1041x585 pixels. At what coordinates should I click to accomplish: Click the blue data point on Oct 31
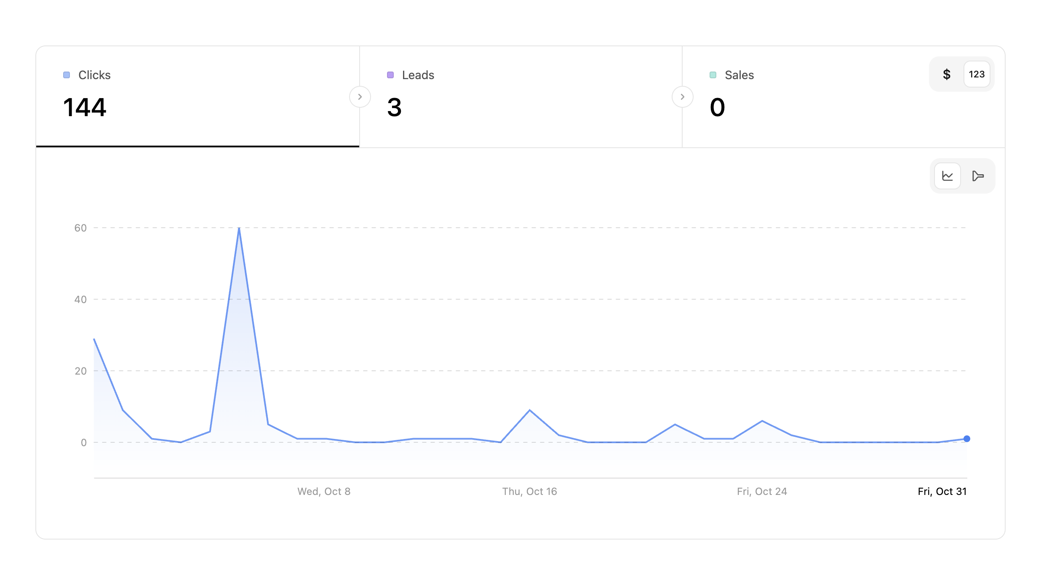pos(967,439)
